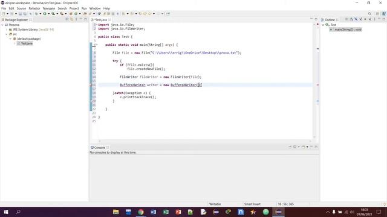387x217 pixels.
Task: Click the New Java Package toolbar icon
Action: [x=71, y=14]
